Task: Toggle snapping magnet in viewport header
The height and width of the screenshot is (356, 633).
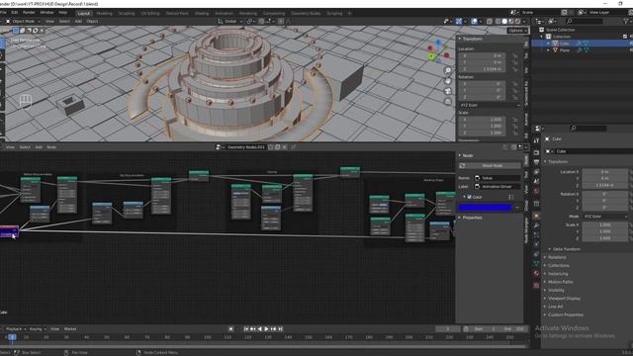Action: 261,21
